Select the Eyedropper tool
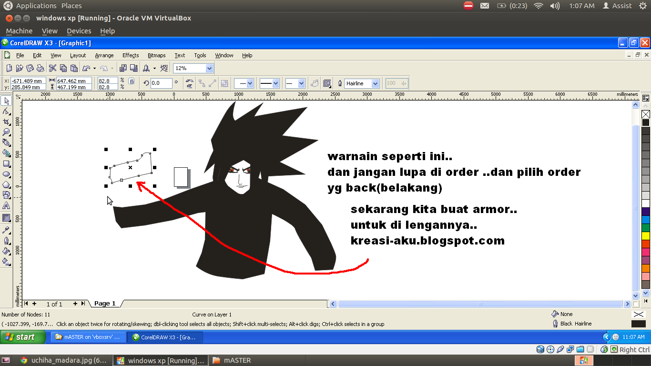The height and width of the screenshot is (366, 651). pos(6,230)
